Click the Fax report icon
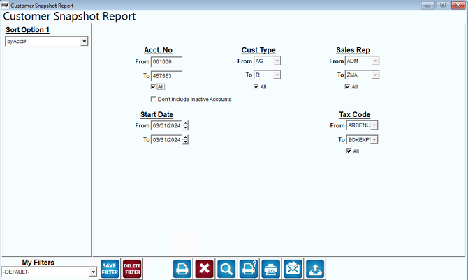468x280 pixels. pos(271,269)
